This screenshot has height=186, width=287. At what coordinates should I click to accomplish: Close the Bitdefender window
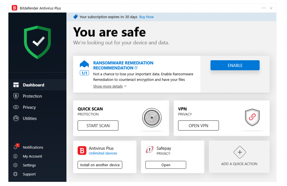(271, 8)
